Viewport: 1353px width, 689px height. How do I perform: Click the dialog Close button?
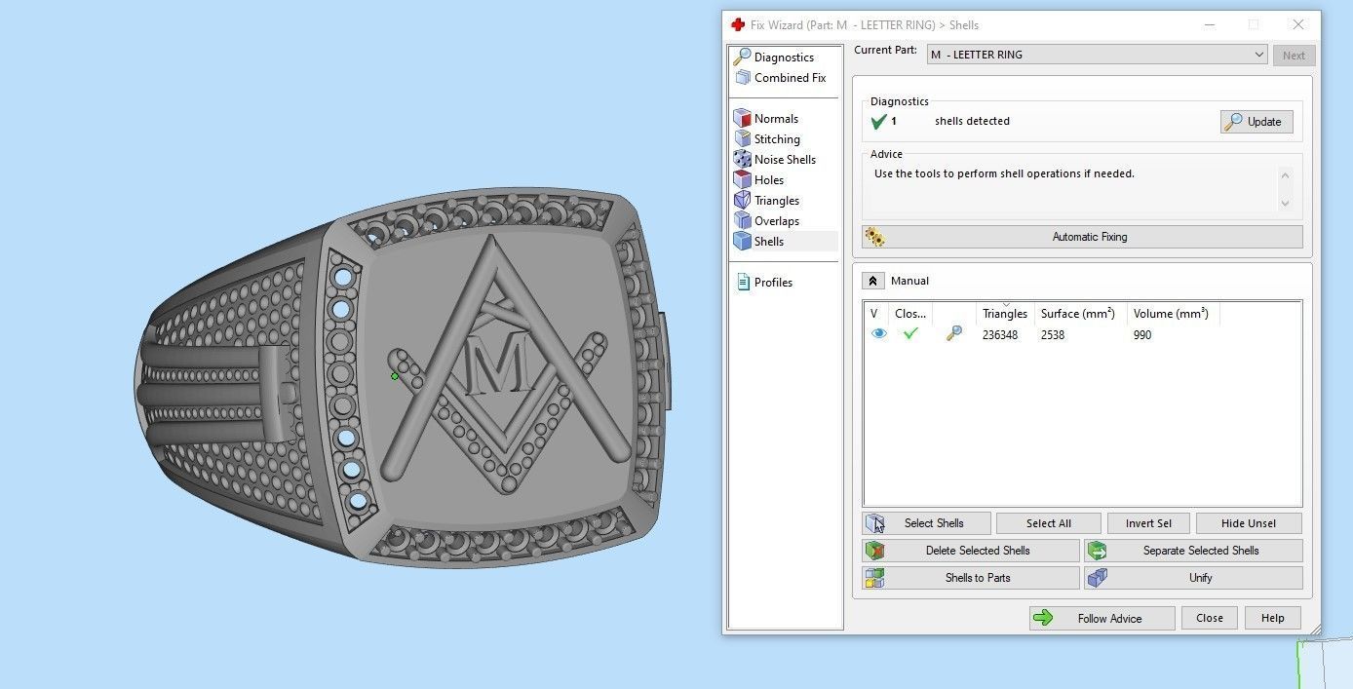1210,618
